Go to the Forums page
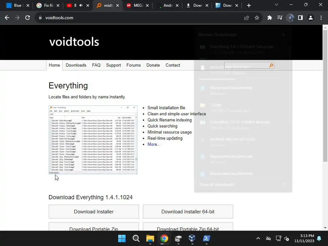328x246 pixels. pyautogui.click(x=134, y=65)
